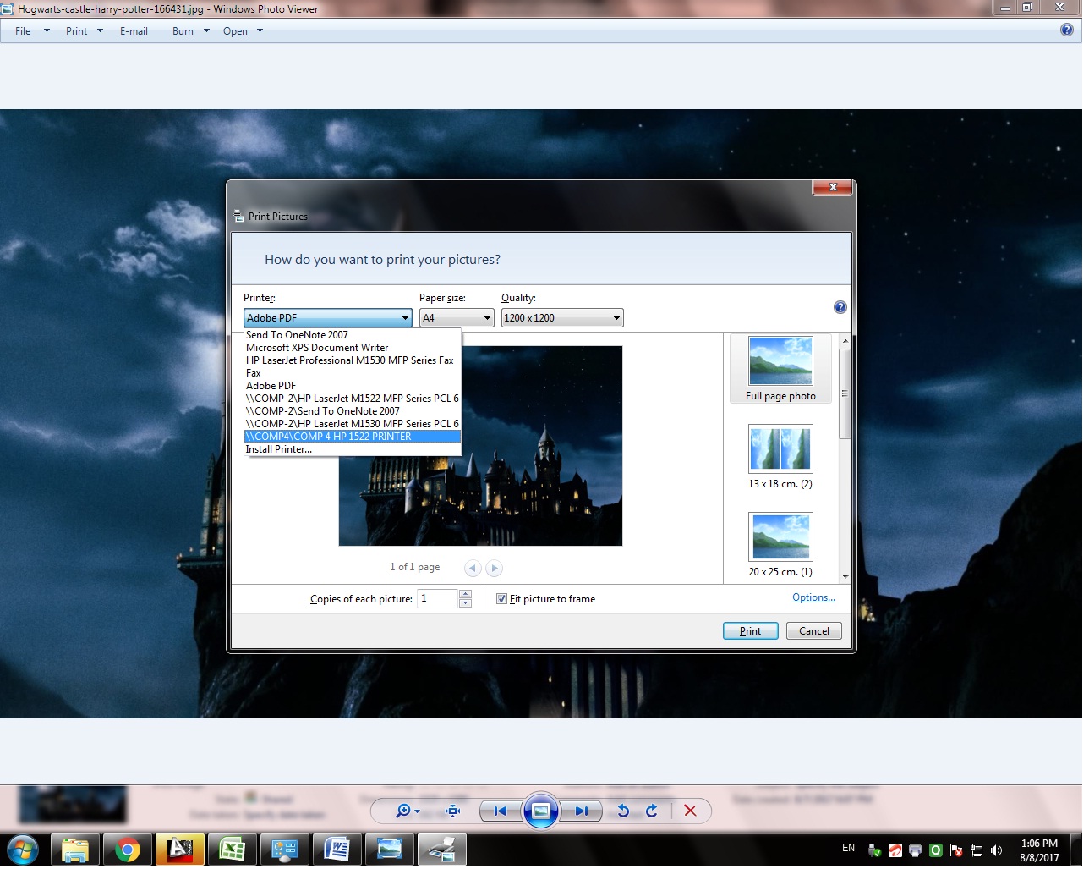Open the File menu
The width and height of the screenshot is (1089, 880).
(x=23, y=31)
